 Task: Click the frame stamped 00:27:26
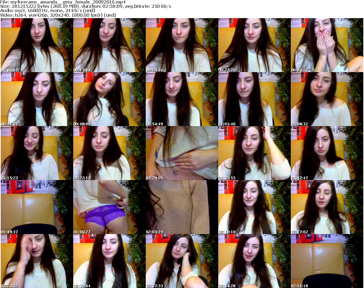(255, 45)
